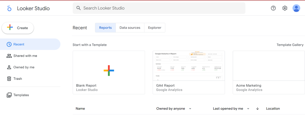
Task: Click the Location column header
Action: 273,109
